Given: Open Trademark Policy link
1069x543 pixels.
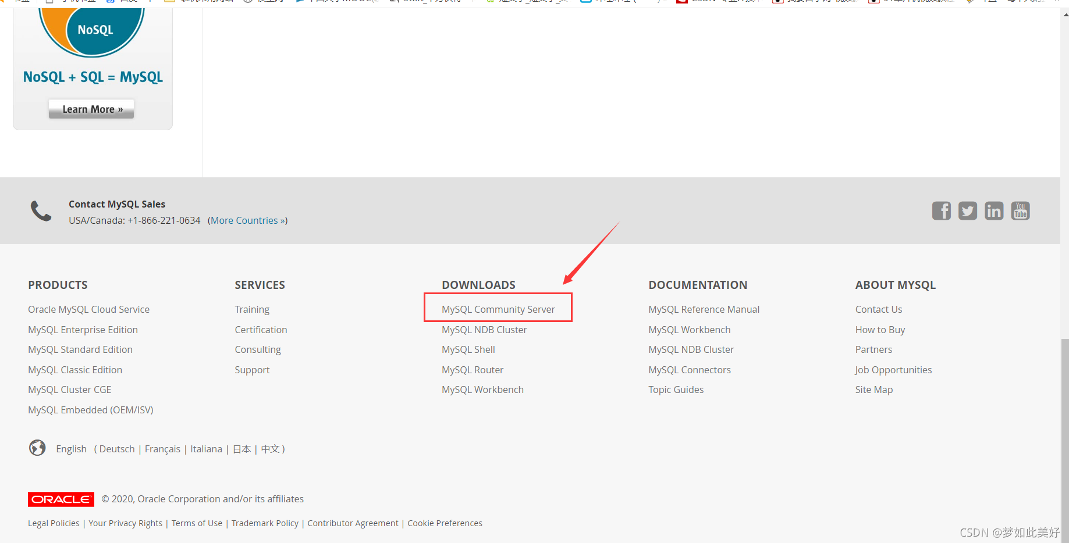Looking at the screenshot, I should [x=265, y=523].
